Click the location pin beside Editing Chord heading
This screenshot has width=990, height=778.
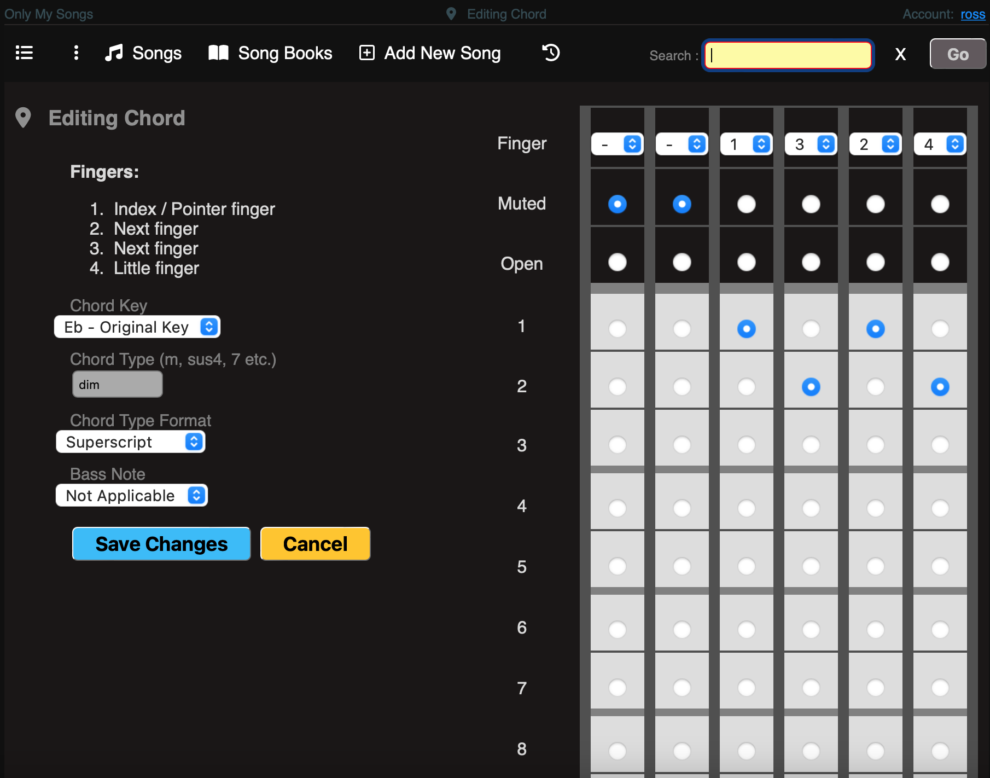point(23,118)
